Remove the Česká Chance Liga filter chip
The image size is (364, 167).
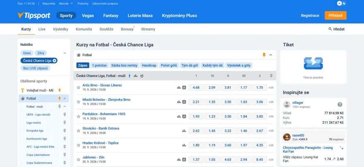pos(54,61)
